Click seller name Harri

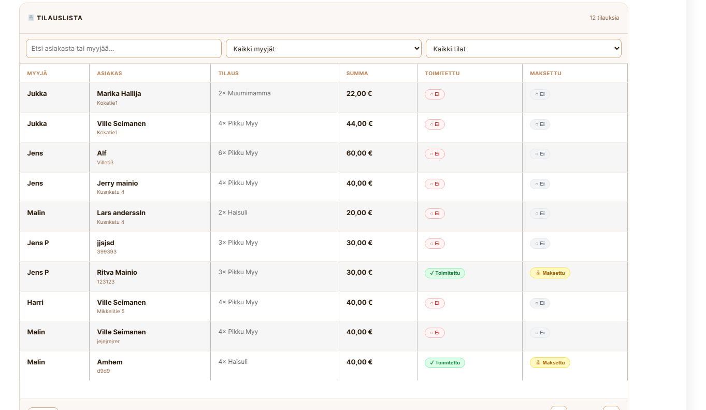(35, 303)
